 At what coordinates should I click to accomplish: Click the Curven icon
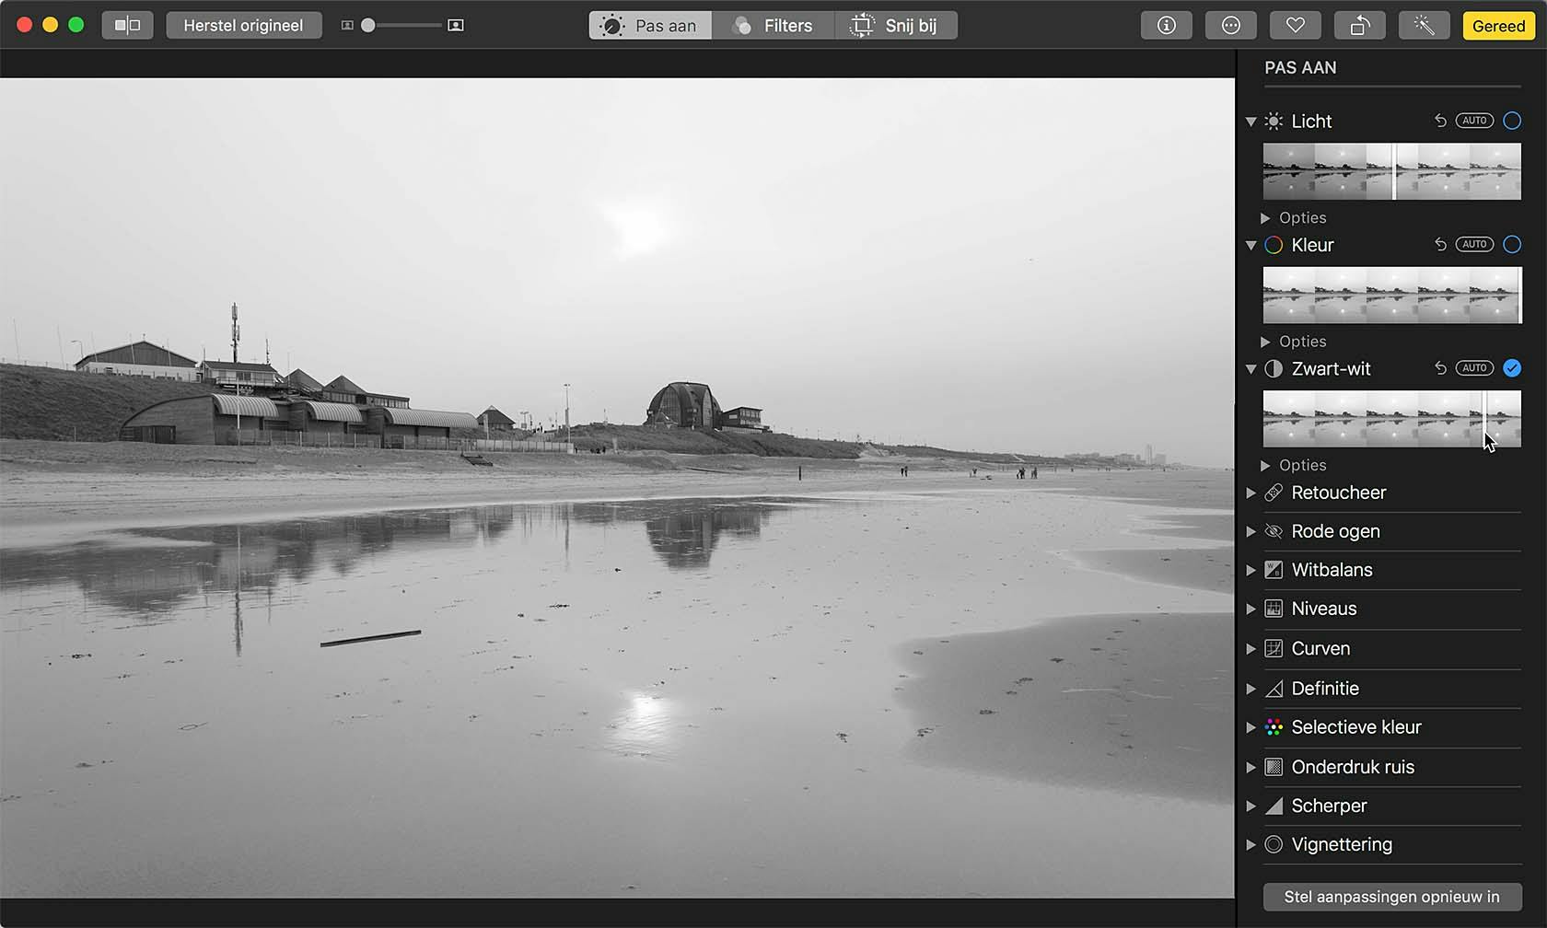pos(1274,648)
